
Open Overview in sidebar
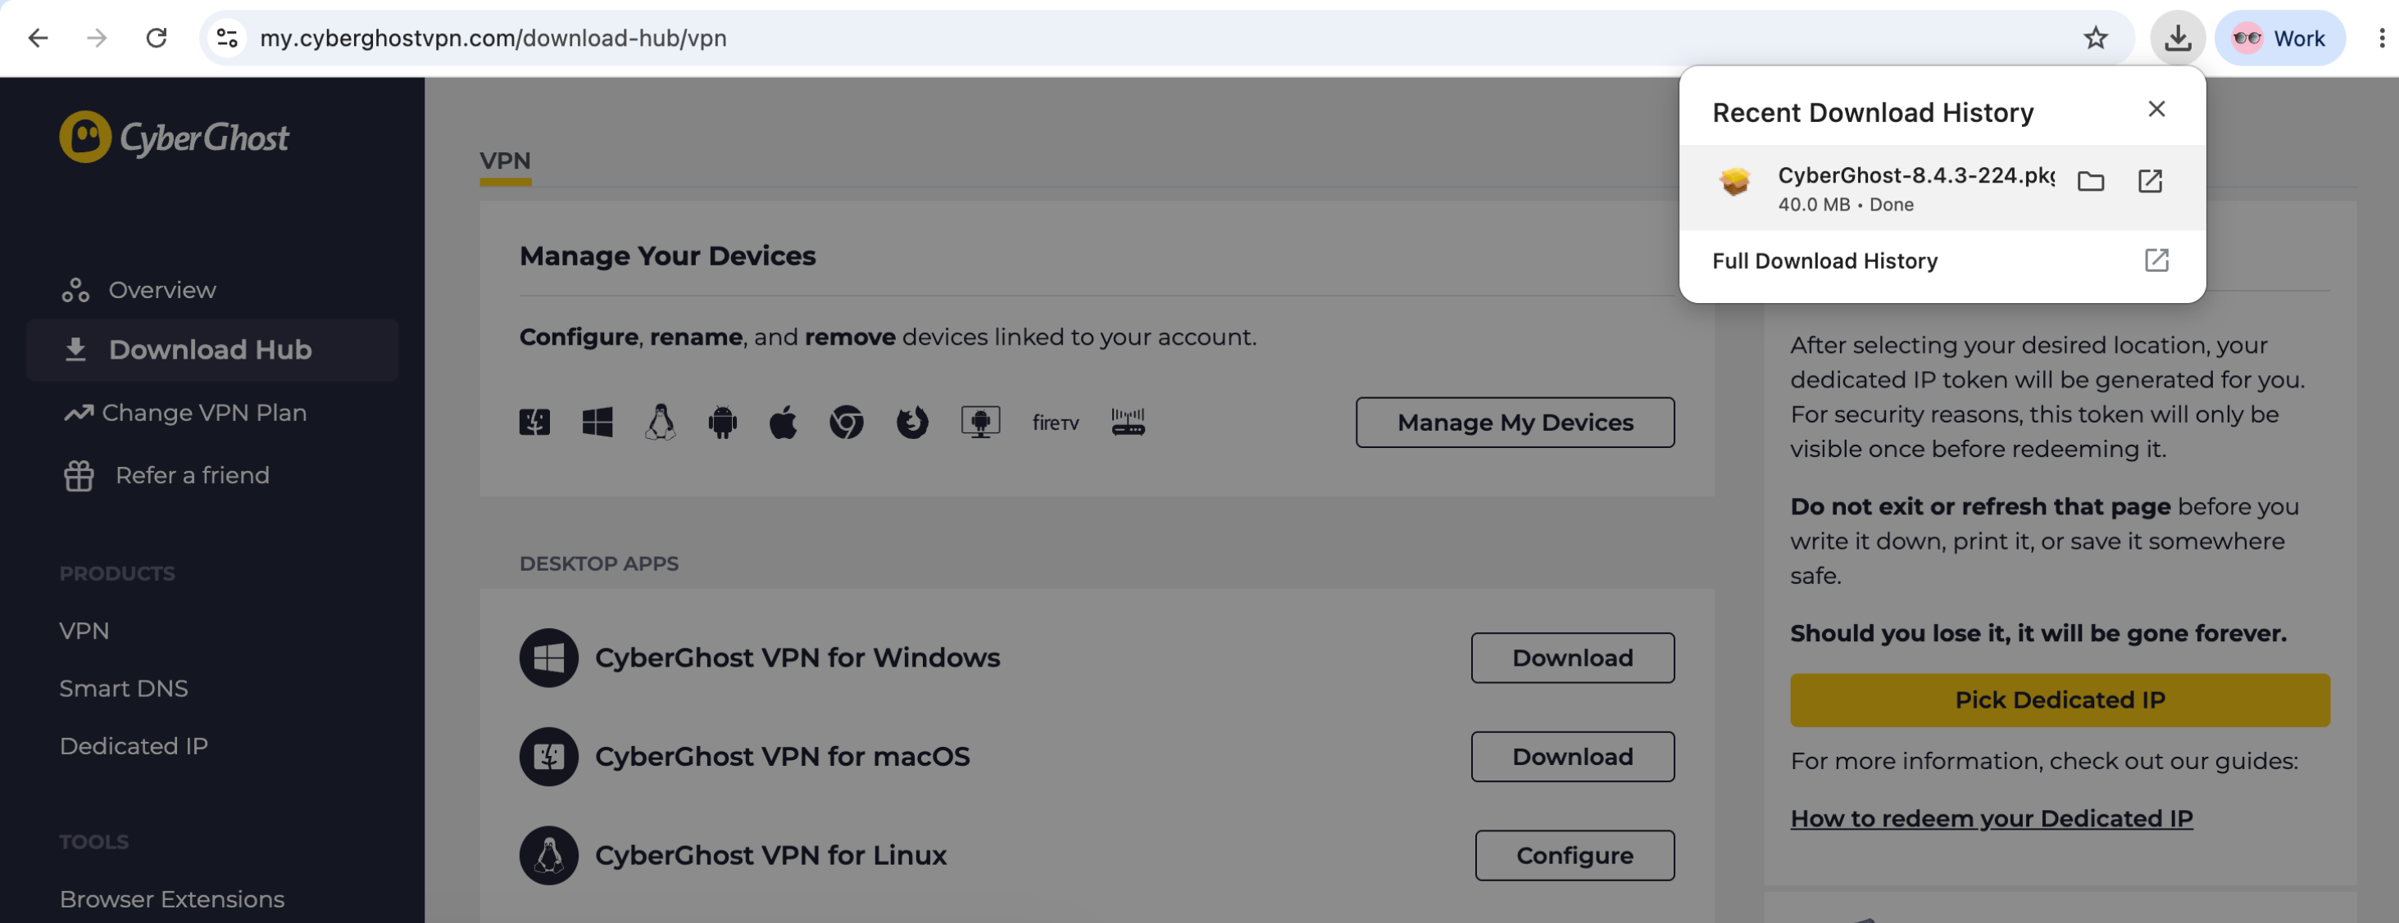162,290
